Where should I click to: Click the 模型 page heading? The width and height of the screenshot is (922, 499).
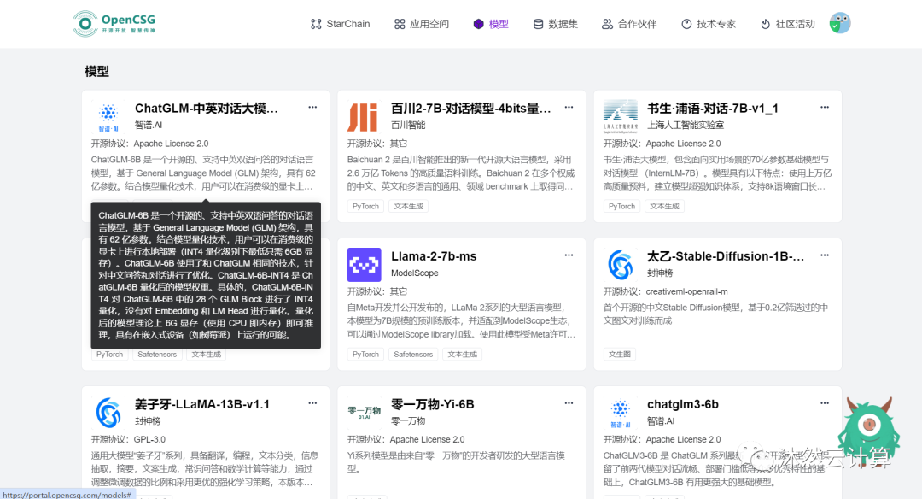[x=97, y=71]
